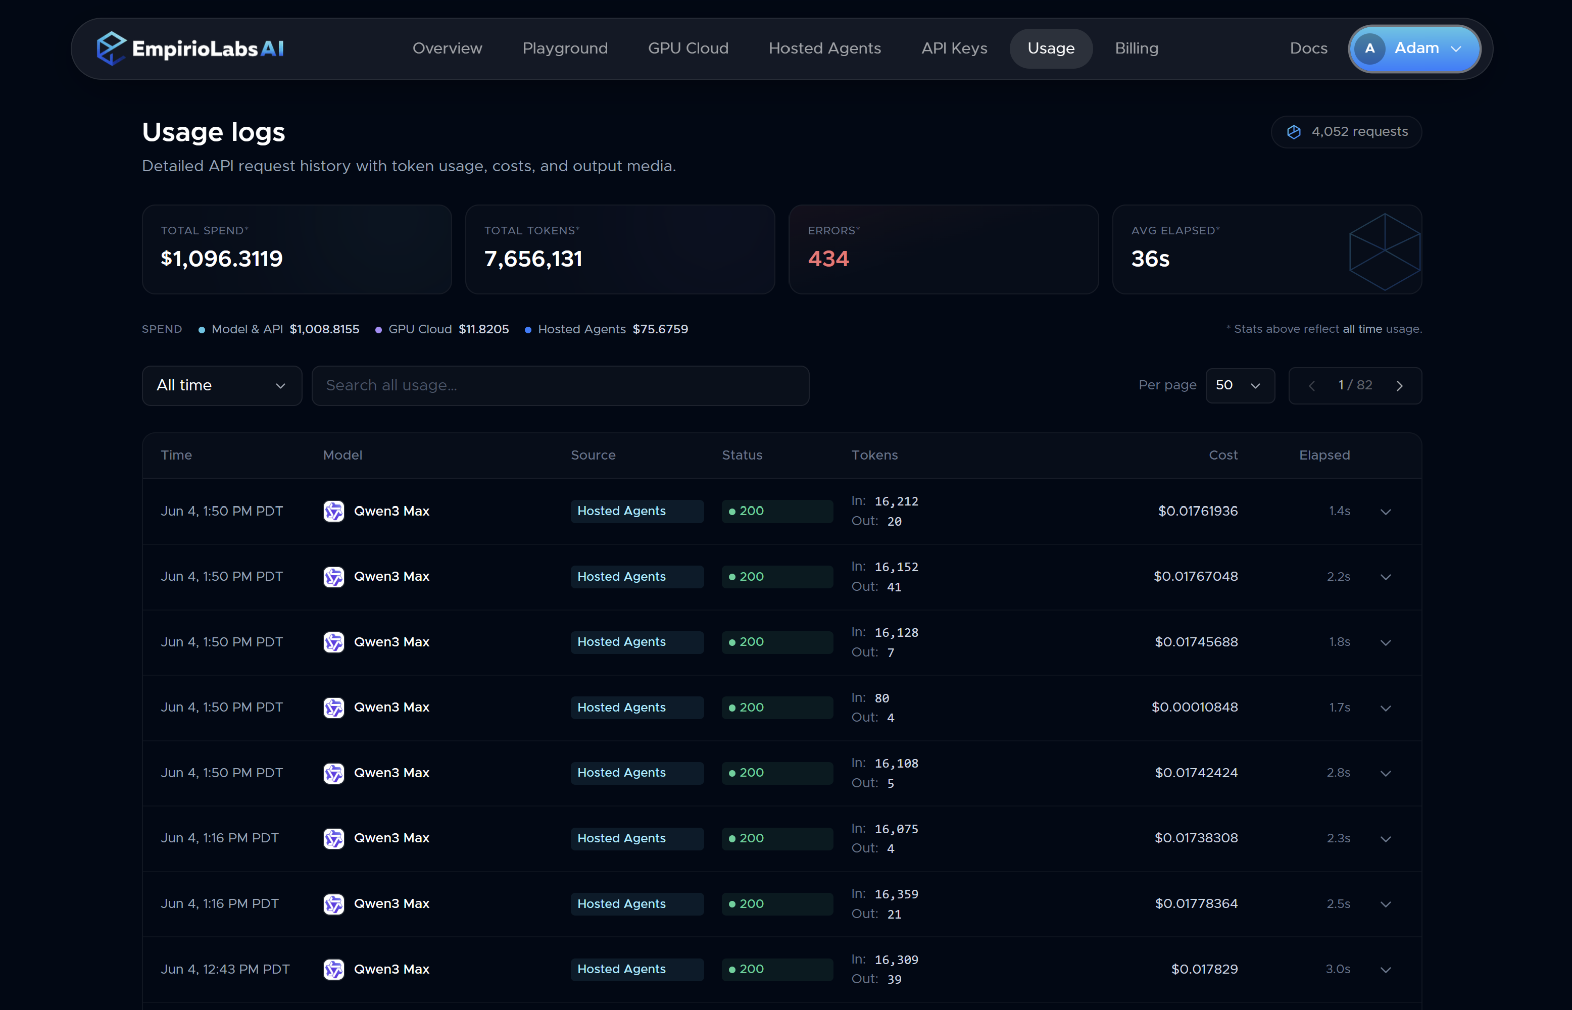Click the Model column header
Screen dimensions: 1572x1010
tap(342, 455)
